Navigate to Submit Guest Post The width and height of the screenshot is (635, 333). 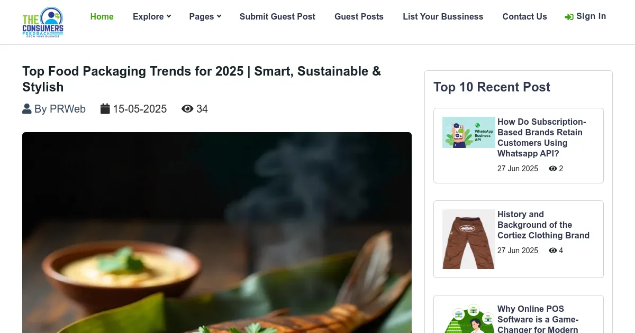click(277, 16)
